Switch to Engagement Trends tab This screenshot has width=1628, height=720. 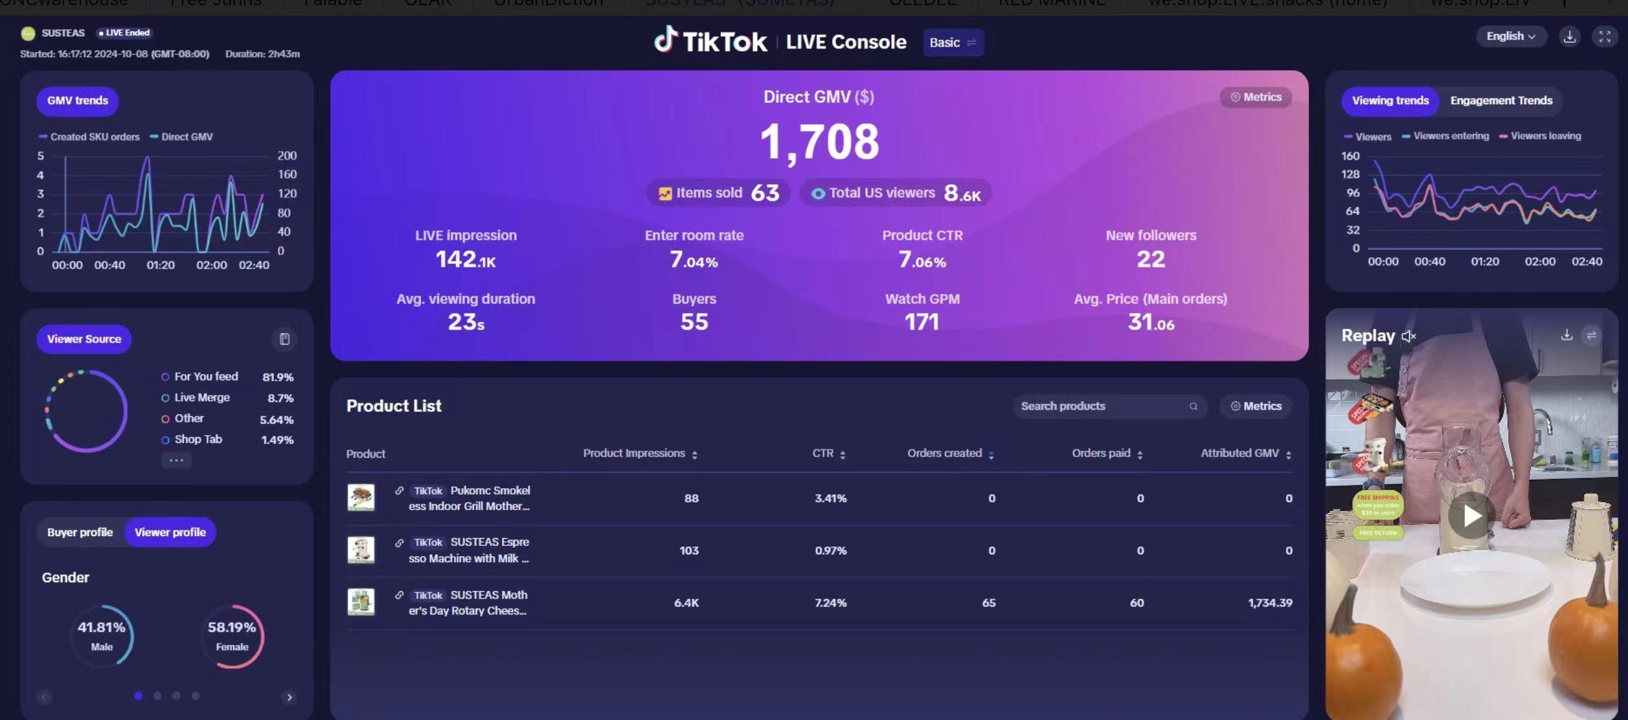coord(1500,100)
